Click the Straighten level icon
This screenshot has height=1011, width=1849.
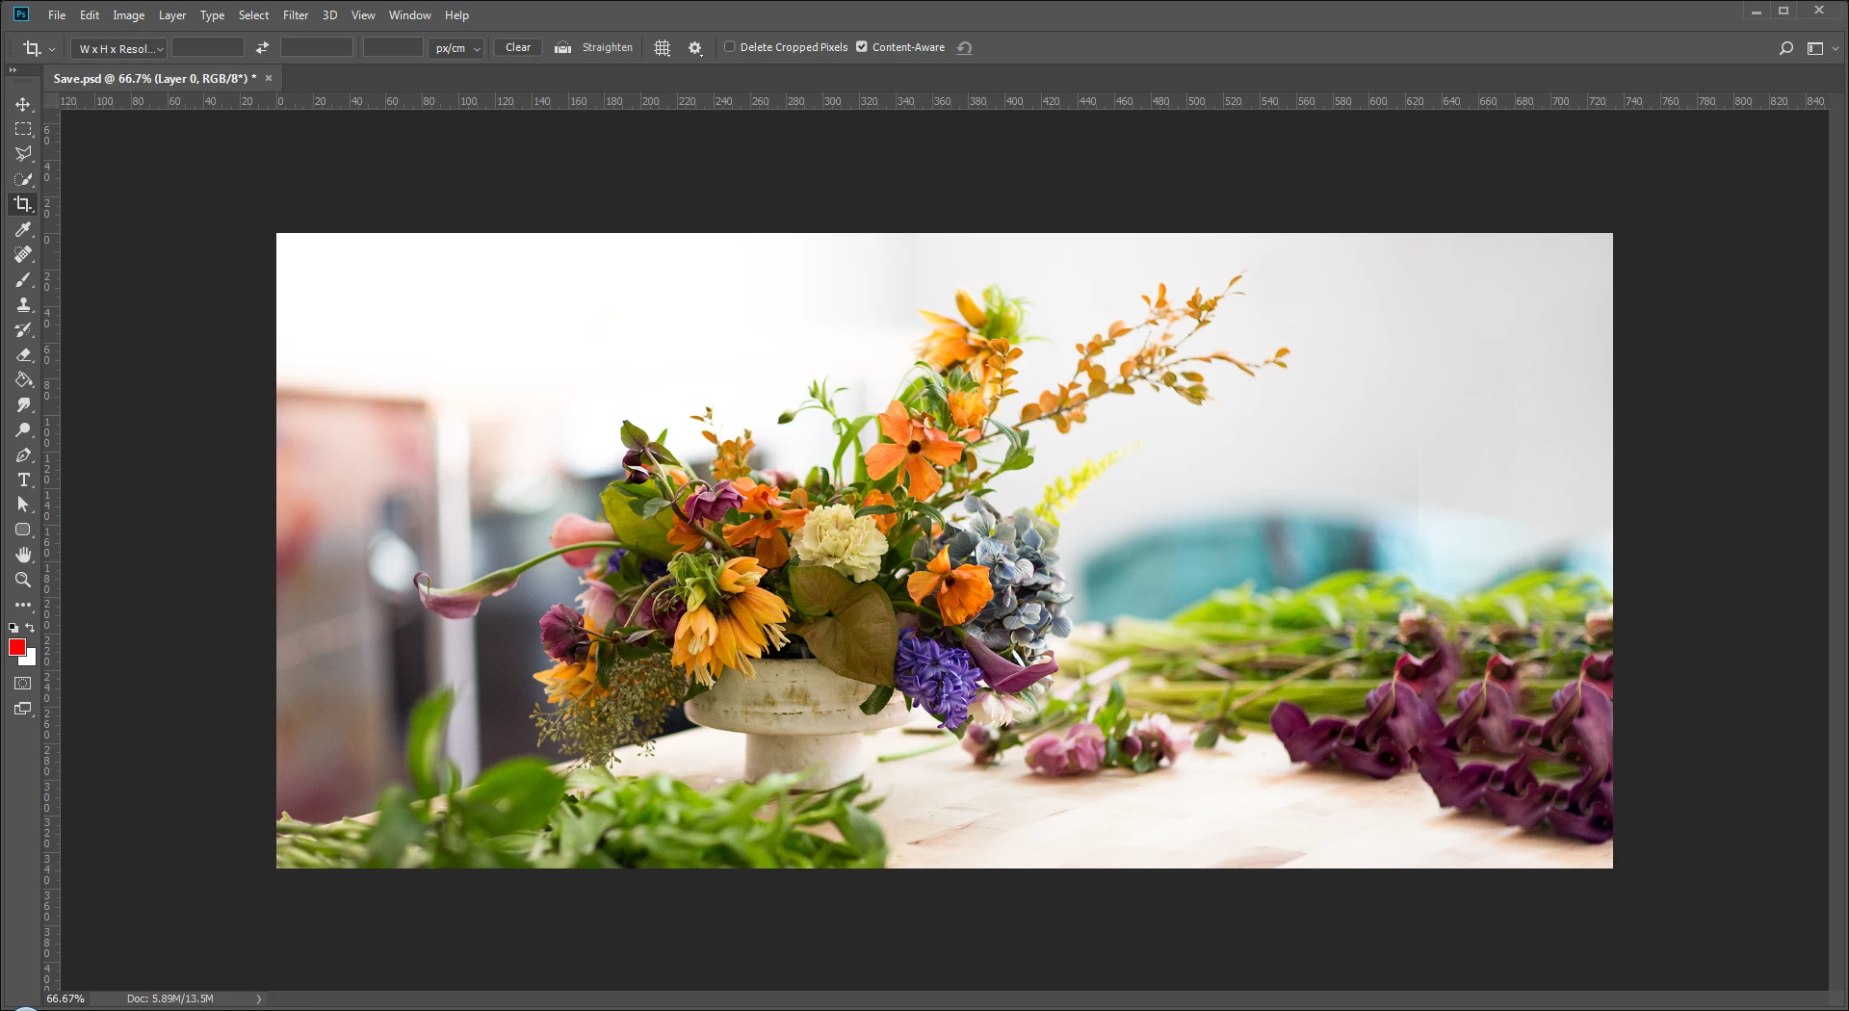(562, 47)
